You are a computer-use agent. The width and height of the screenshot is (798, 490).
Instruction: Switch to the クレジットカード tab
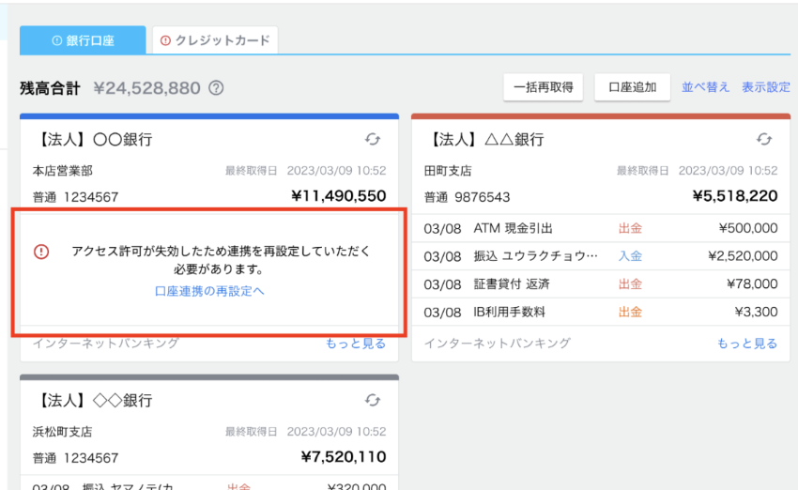tap(215, 40)
